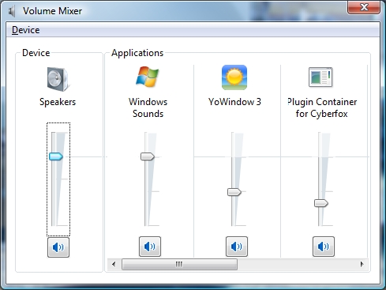Viewport: 386px width, 290px height.
Task: Click the Windows Sounds label
Action: coord(148,107)
